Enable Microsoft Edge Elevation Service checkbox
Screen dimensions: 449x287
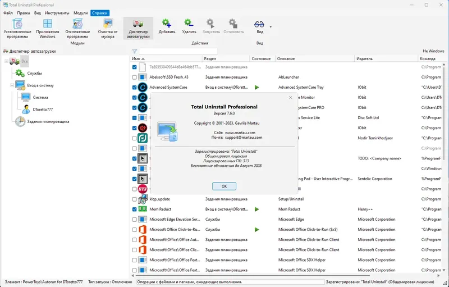click(134, 220)
